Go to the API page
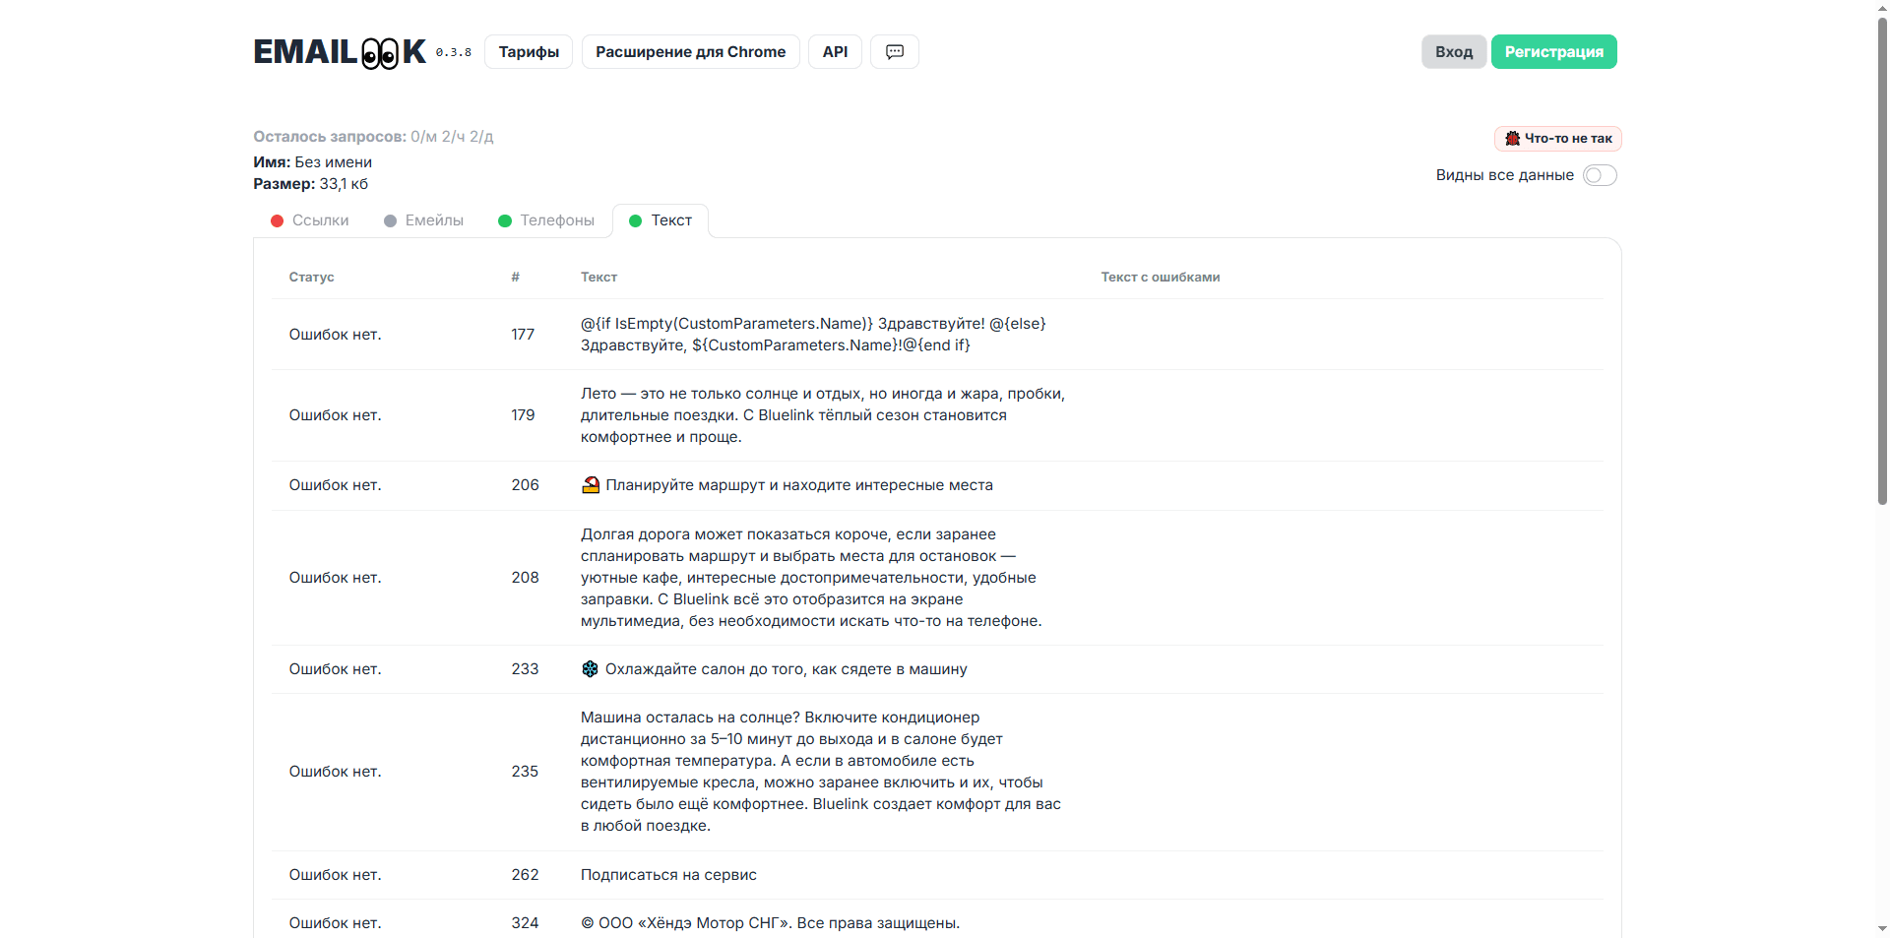 point(836,52)
